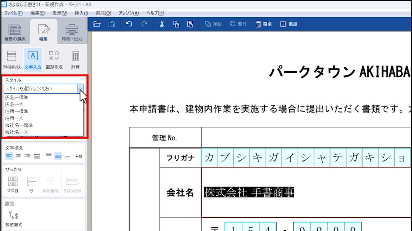Click the paste clipboard icon
This screenshot has width=412, height=231.
(x=190, y=24)
